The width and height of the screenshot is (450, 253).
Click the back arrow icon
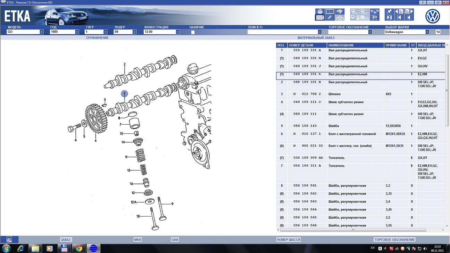coord(409,18)
